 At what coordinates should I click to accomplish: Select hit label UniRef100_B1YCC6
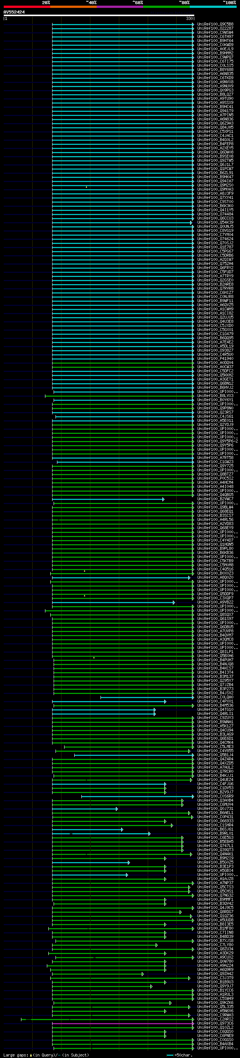[215, 990]
